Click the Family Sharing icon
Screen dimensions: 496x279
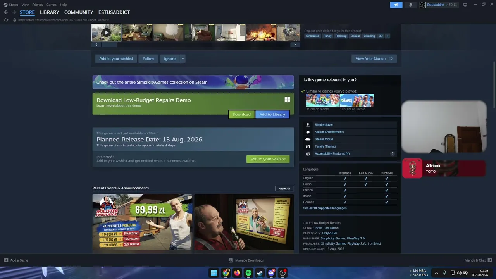pyautogui.click(x=308, y=146)
